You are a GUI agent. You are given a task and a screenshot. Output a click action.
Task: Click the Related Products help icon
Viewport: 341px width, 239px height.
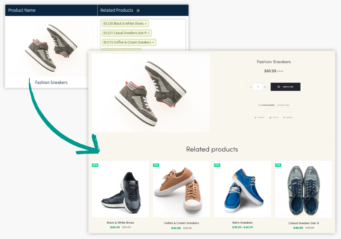pyautogui.click(x=138, y=11)
